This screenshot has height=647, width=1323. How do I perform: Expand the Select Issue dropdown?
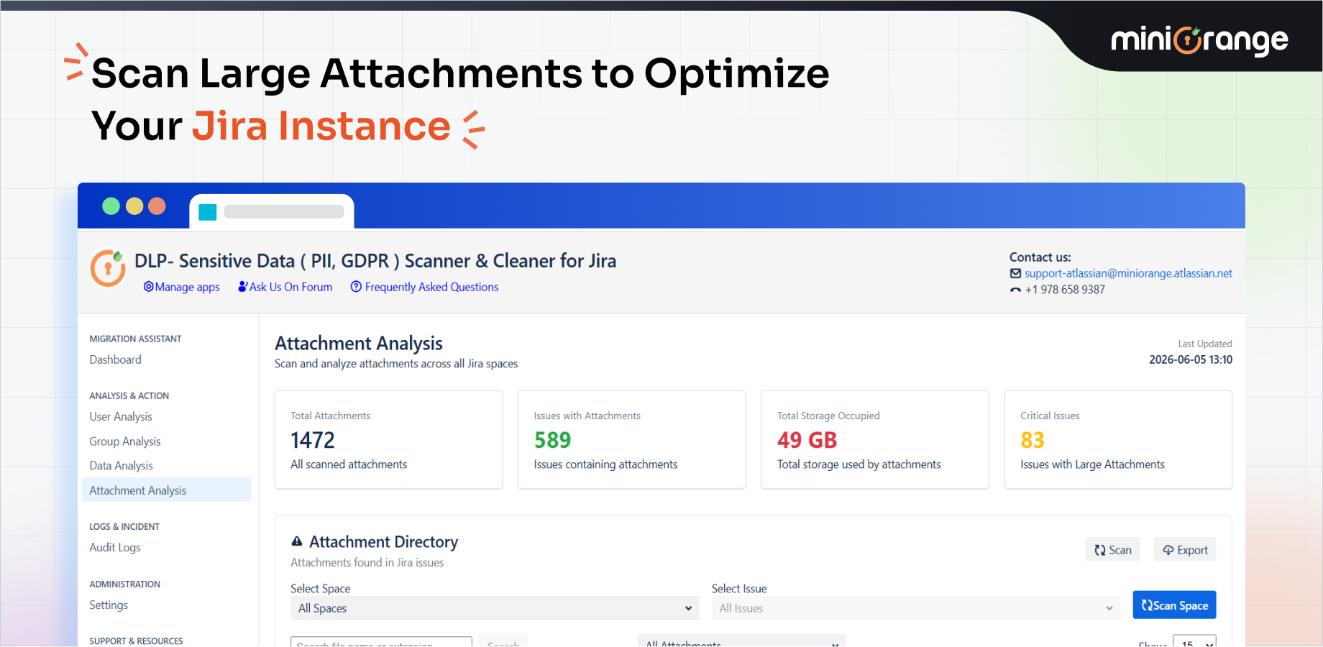(916, 608)
